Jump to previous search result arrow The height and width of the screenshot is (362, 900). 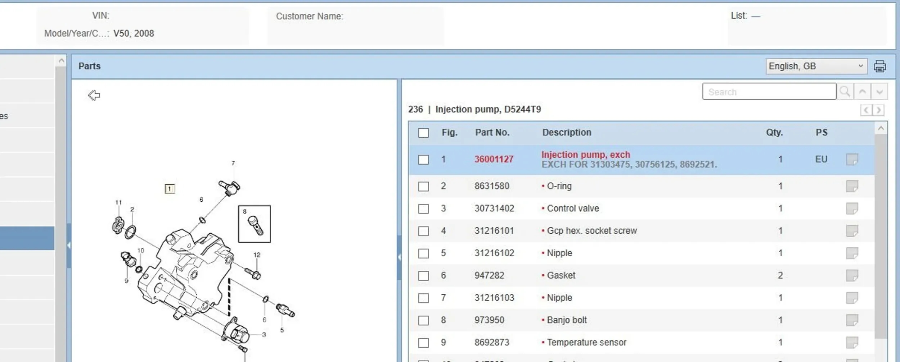pos(862,92)
